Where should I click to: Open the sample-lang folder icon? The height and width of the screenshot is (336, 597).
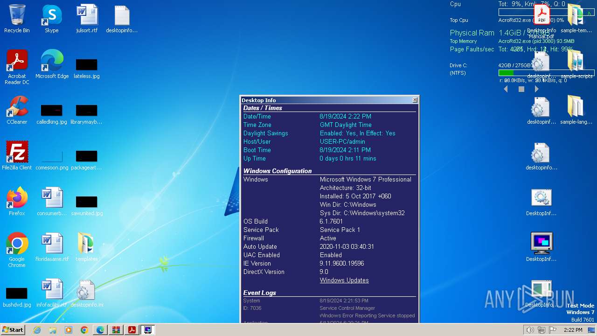(x=576, y=110)
